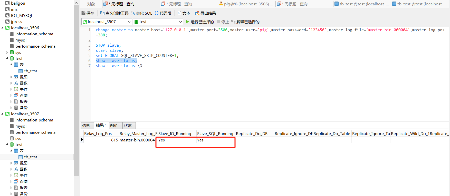Image resolution: width=450 pixels, height=196 pixels.
Task: Expand Backup node under localhost_3507 test
Action: point(11,194)
